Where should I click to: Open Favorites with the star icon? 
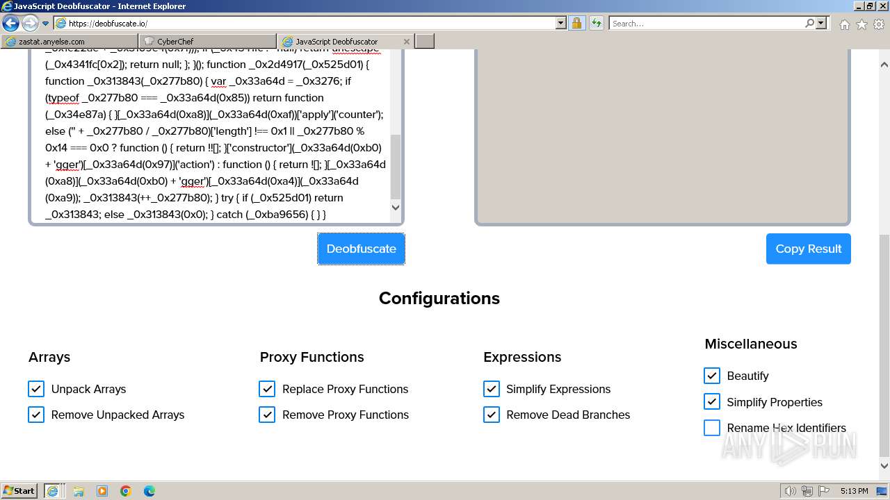(861, 24)
